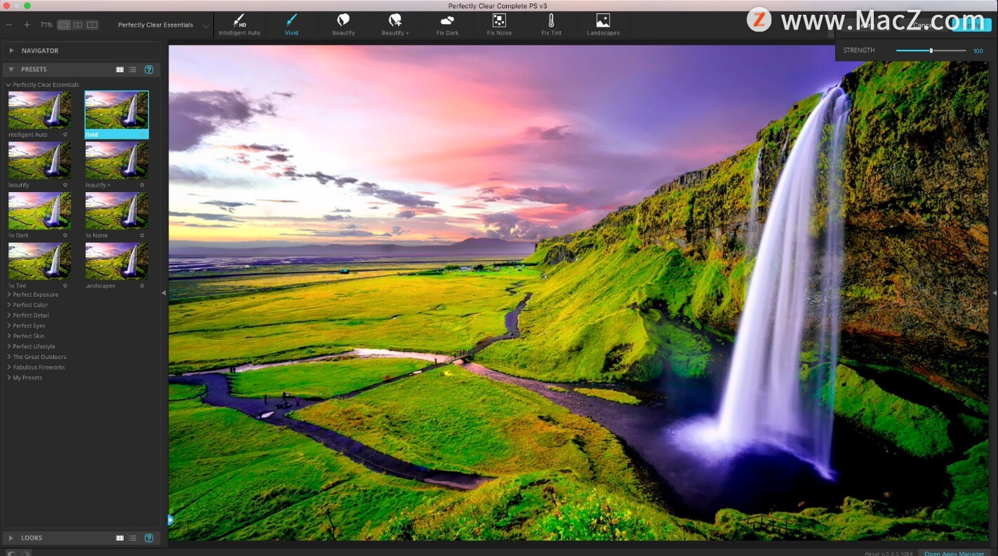Favorite the Beautify + preset star
The width and height of the screenshot is (998, 556).
click(142, 185)
